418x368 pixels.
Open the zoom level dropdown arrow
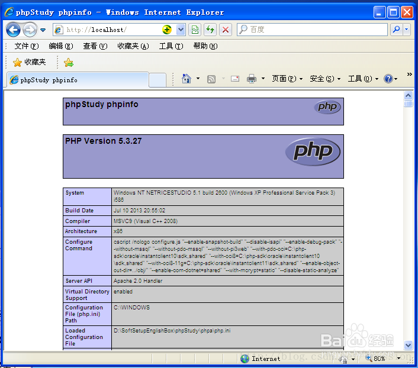tap(399, 359)
